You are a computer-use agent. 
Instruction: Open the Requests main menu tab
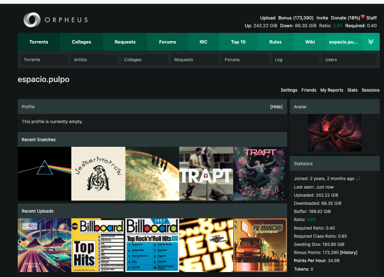[x=125, y=42]
